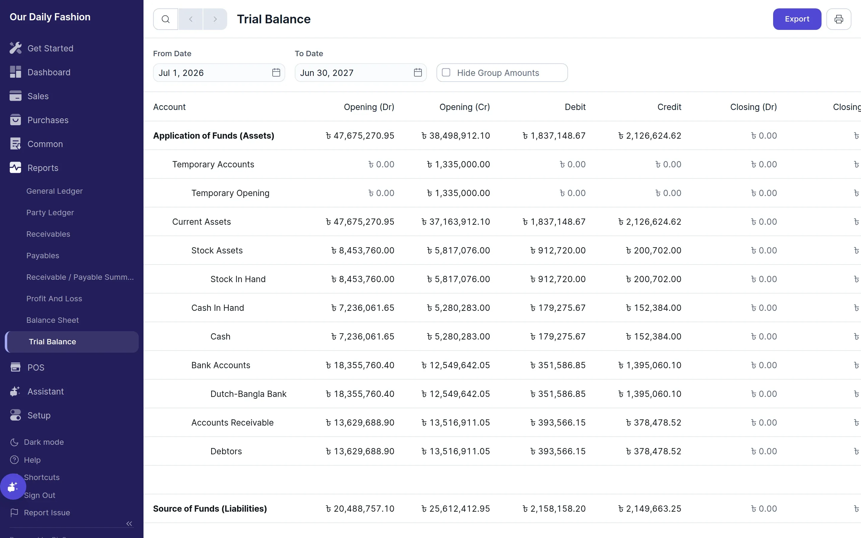The height and width of the screenshot is (538, 861).
Task: Open To Date calendar picker icon
Action: (418, 73)
